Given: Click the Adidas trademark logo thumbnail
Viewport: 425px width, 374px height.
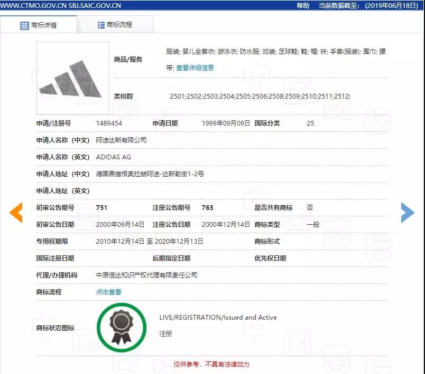Looking at the screenshot, I should click(x=72, y=77).
